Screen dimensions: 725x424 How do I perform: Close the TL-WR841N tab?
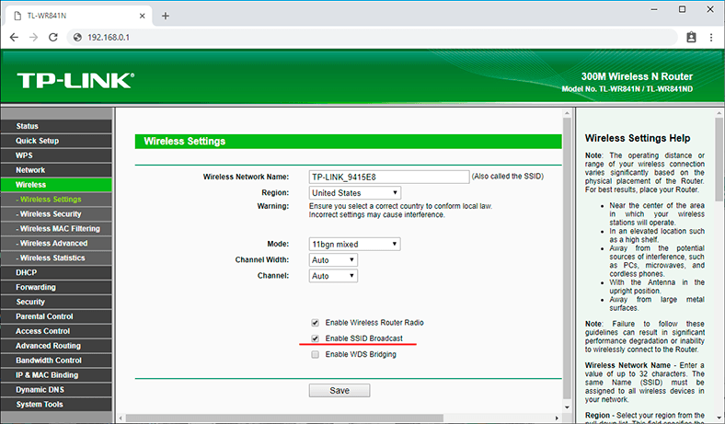click(x=142, y=16)
